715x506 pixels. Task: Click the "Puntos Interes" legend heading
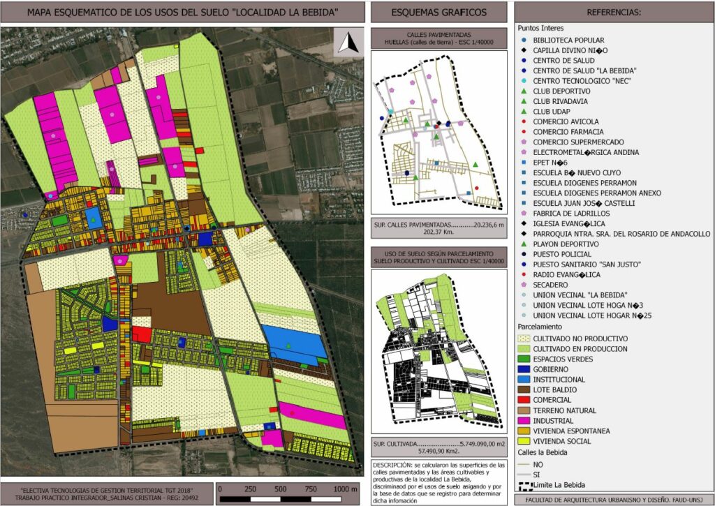540,28
